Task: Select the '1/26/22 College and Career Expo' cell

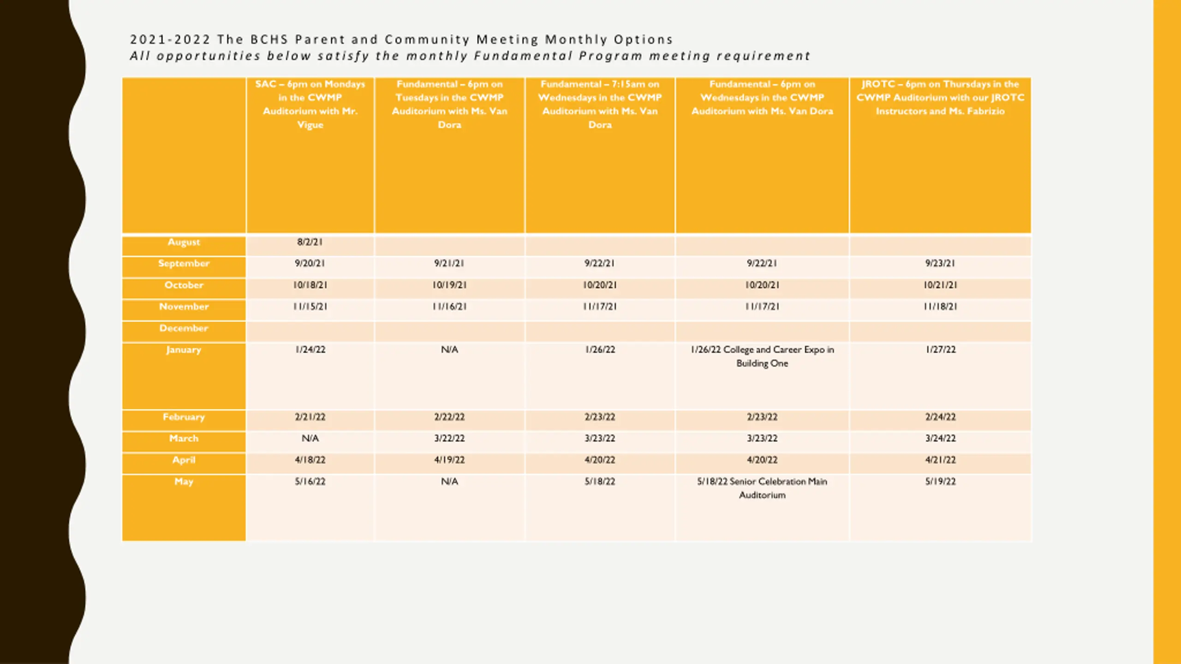Action: click(762, 376)
